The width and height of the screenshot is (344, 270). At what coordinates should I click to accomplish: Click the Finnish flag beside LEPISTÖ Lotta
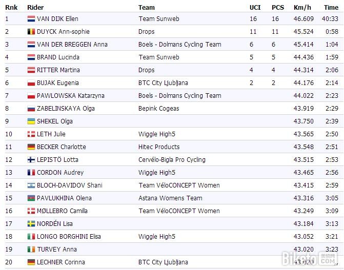click(x=31, y=160)
